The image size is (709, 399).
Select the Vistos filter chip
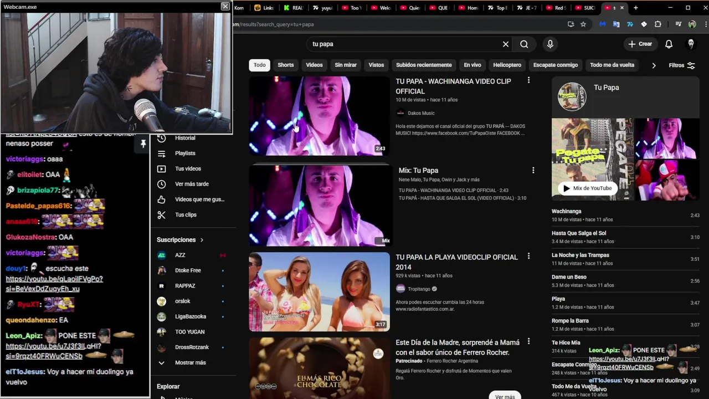coord(376,65)
